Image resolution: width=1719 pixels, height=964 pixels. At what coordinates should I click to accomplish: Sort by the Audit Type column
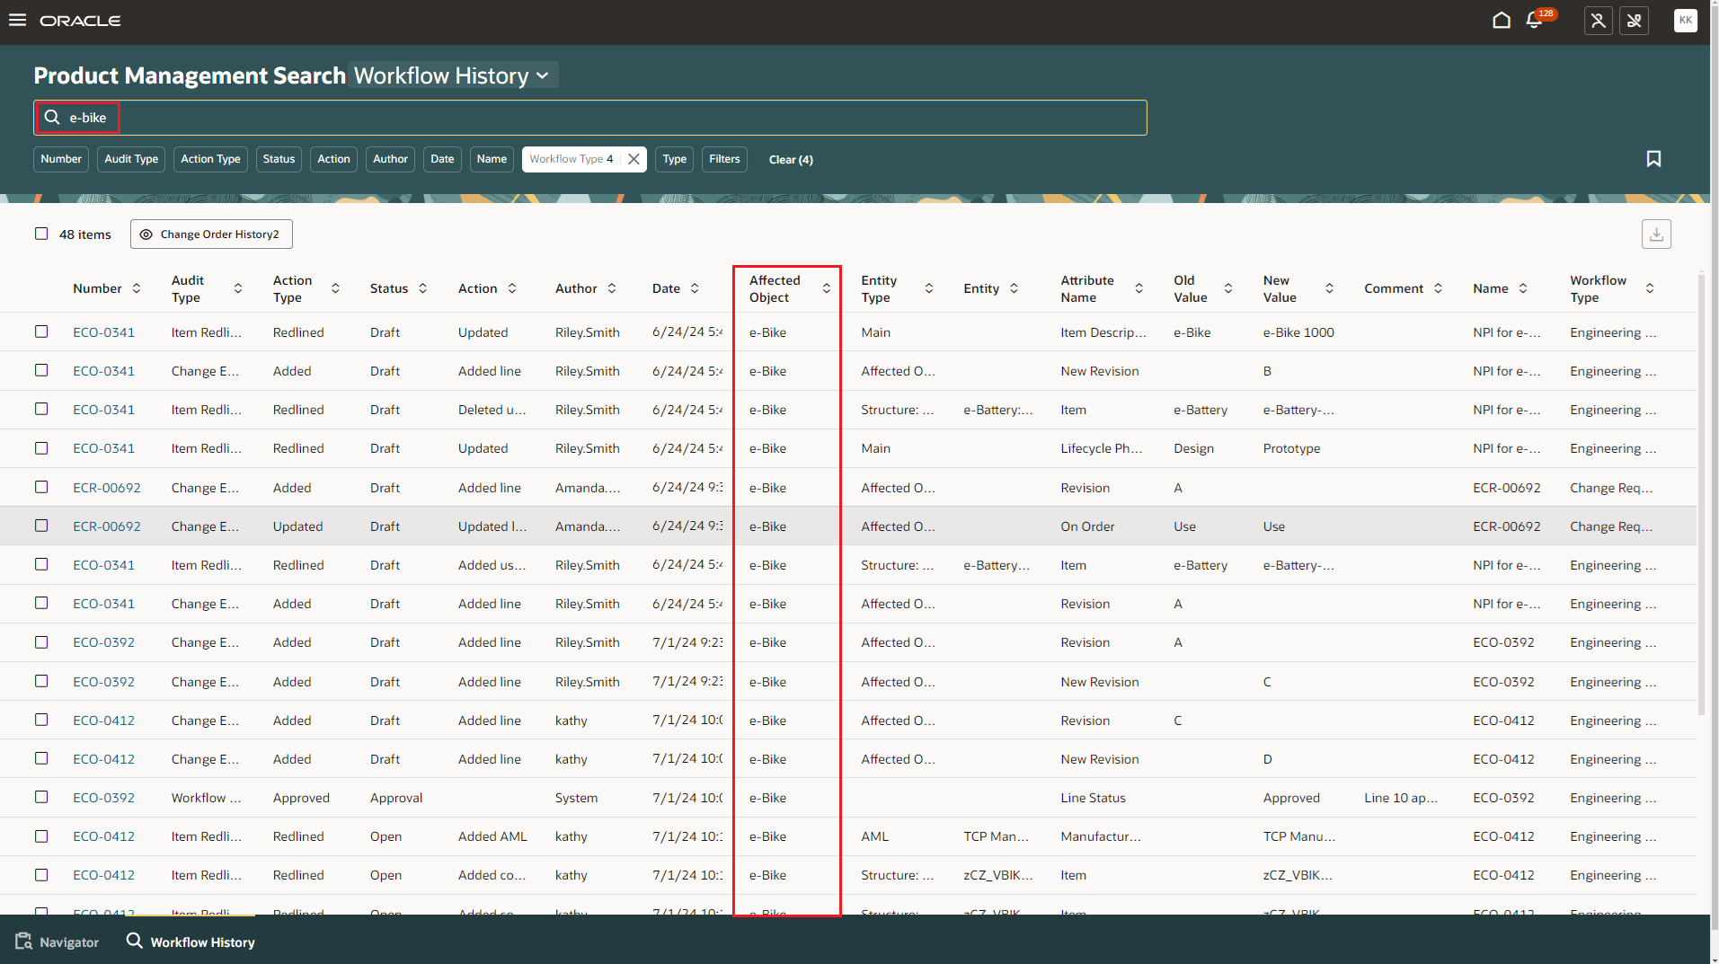(238, 288)
